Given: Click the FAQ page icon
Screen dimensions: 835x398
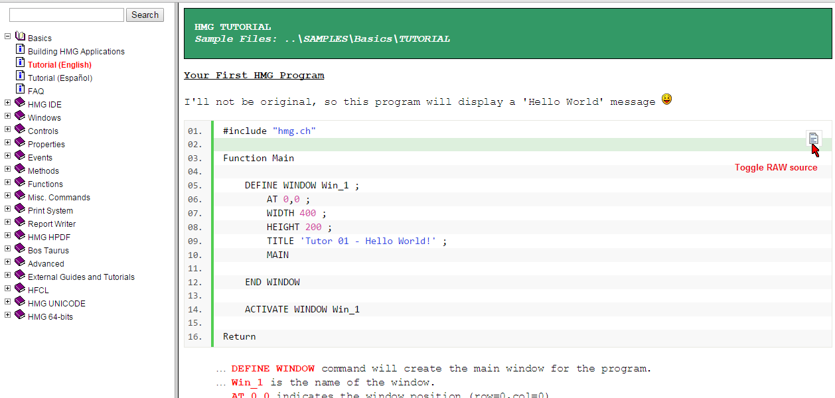Looking at the screenshot, I should tap(20, 90).
